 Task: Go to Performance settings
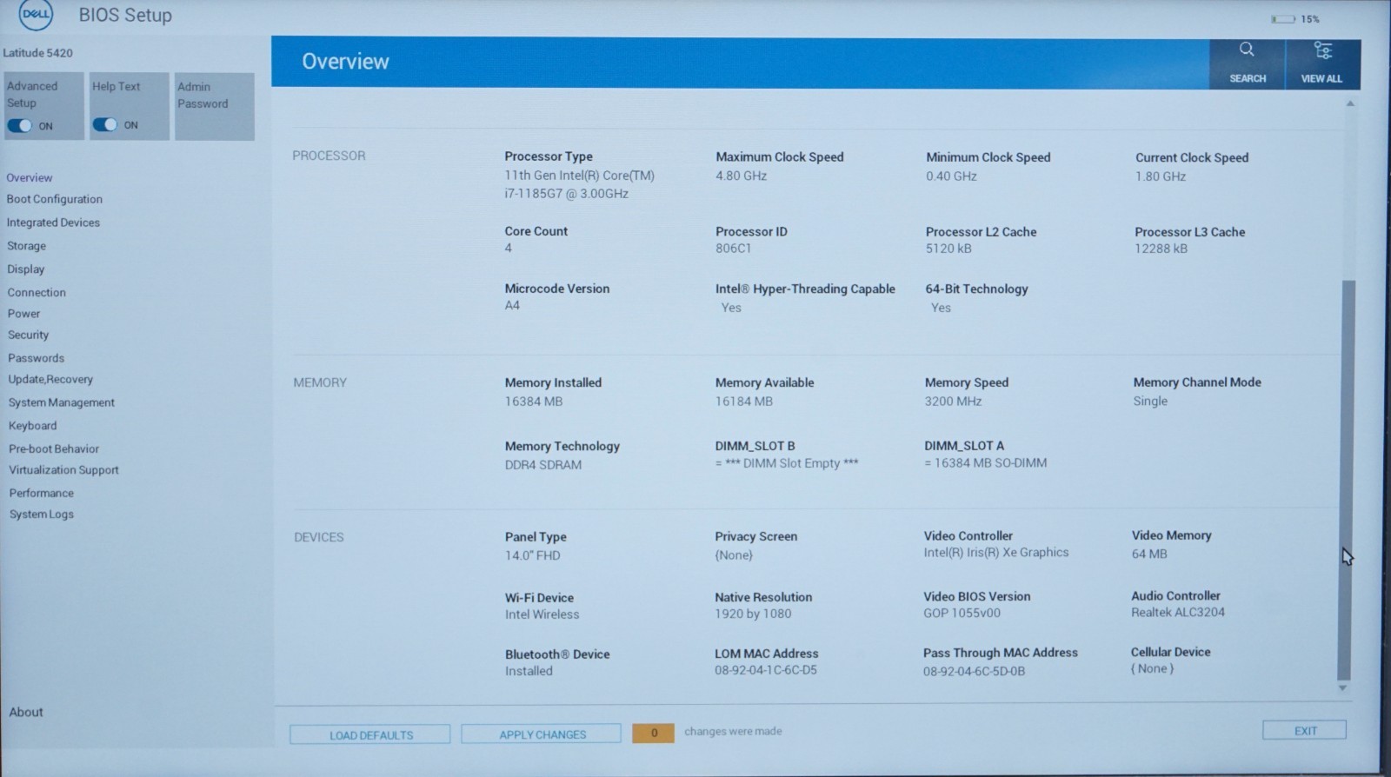[42, 493]
